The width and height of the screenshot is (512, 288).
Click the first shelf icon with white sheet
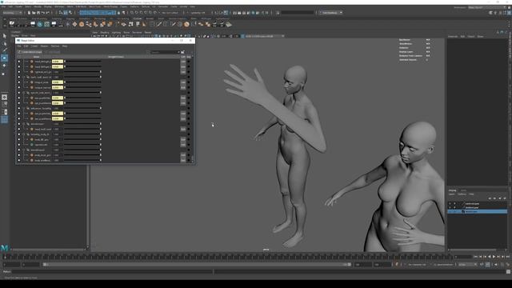pos(12,24)
